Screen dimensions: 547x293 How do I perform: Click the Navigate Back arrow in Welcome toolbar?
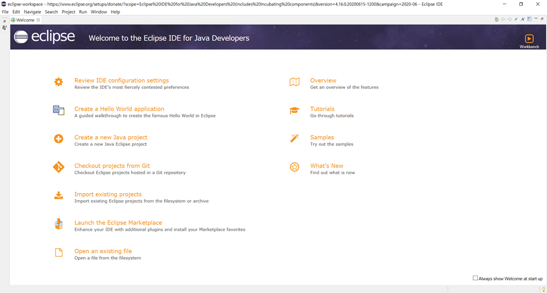coord(503,19)
